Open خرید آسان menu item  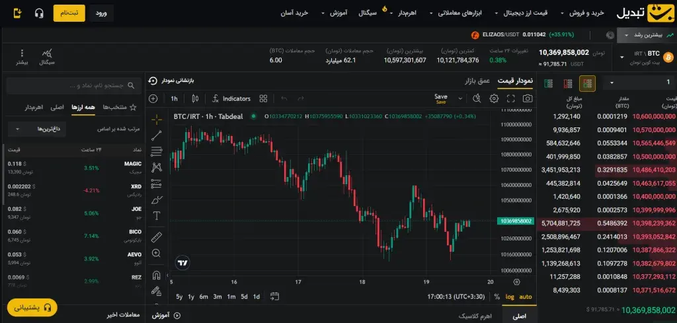point(294,13)
